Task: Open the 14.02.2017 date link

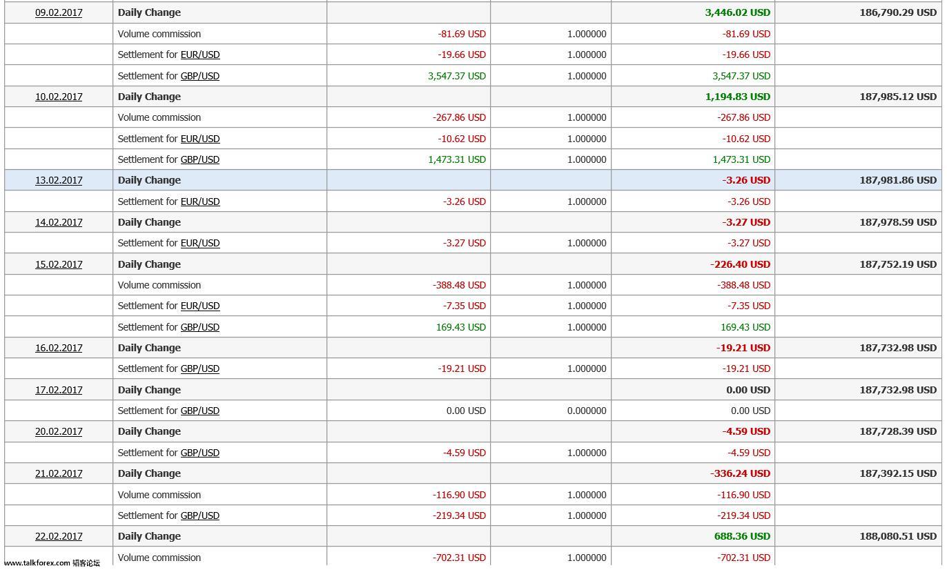Action: click(x=59, y=222)
